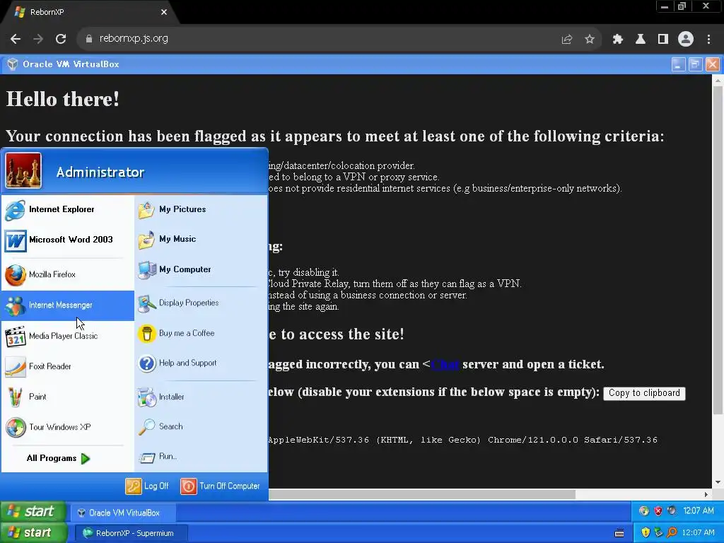The width and height of the screenshot is (724, 543).
Task: Start Tour Windows XP
Action: 67,428
